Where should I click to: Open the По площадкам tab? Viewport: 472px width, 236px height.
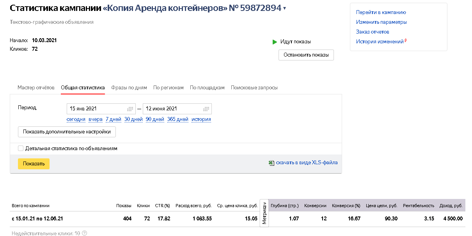[x=207, y=88]
